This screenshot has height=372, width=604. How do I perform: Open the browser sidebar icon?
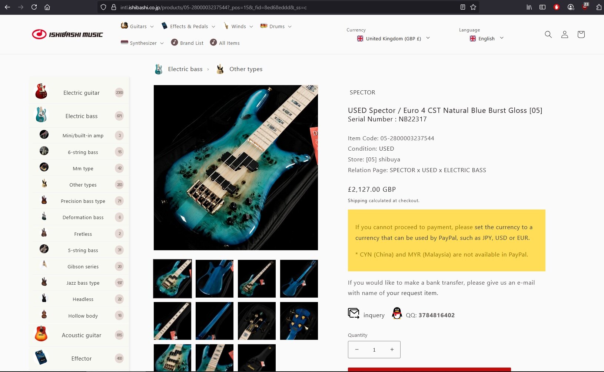(x=542, y=7)
